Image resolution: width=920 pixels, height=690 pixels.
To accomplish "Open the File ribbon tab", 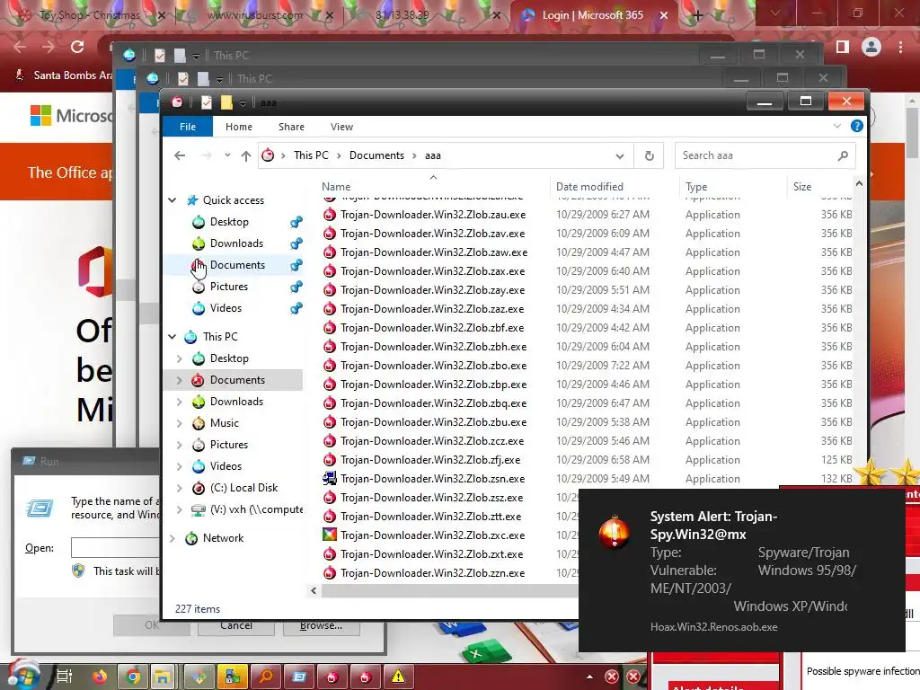I will pos(187,127).
